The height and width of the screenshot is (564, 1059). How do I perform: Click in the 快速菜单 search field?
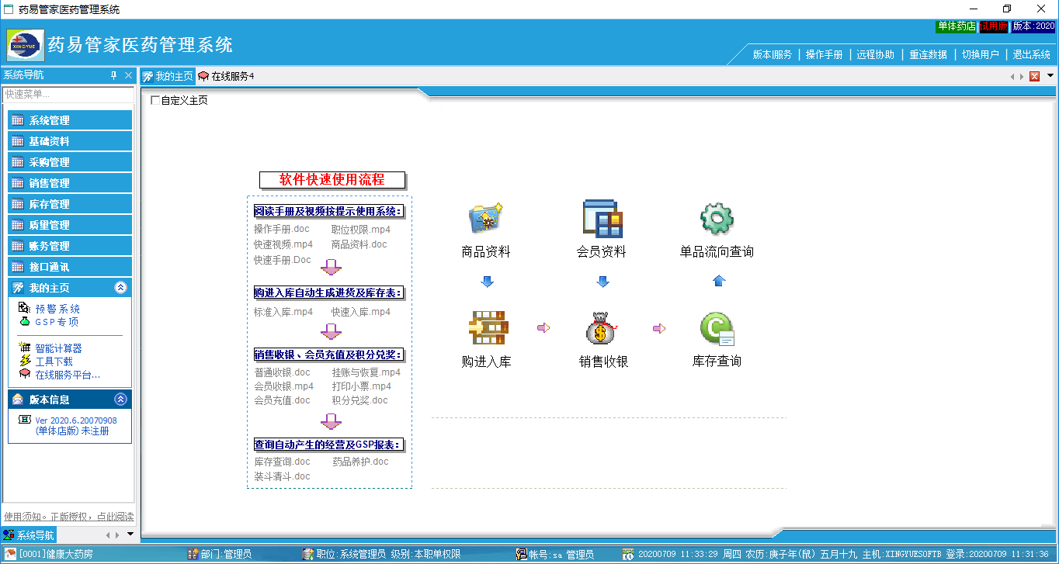tap(68, 94)
